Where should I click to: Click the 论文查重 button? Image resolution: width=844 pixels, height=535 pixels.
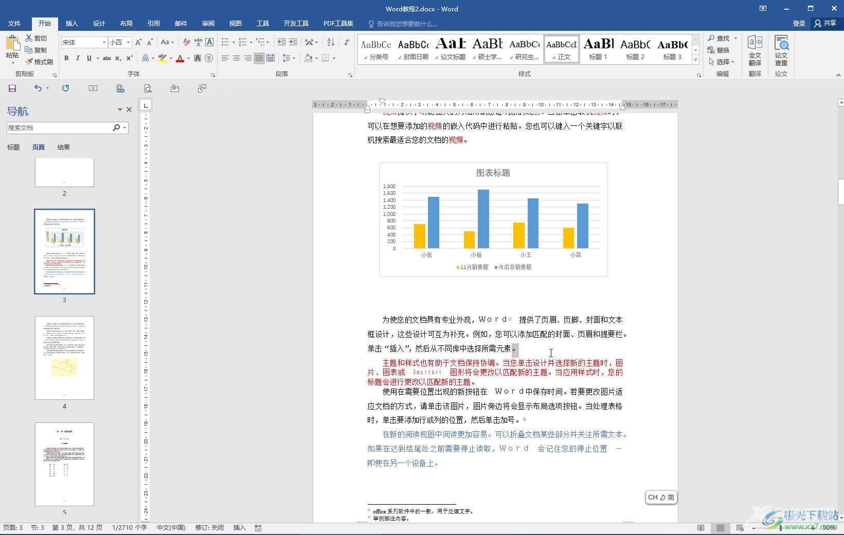pyautogui.click(x=781, y=50)
